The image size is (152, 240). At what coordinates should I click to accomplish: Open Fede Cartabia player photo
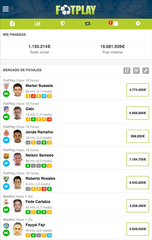click(x=18, y=206)
